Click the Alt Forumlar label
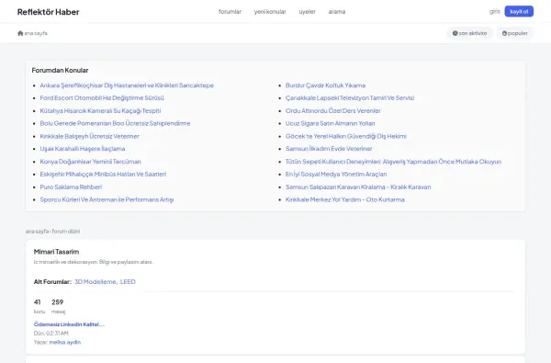 pos(52,282)
